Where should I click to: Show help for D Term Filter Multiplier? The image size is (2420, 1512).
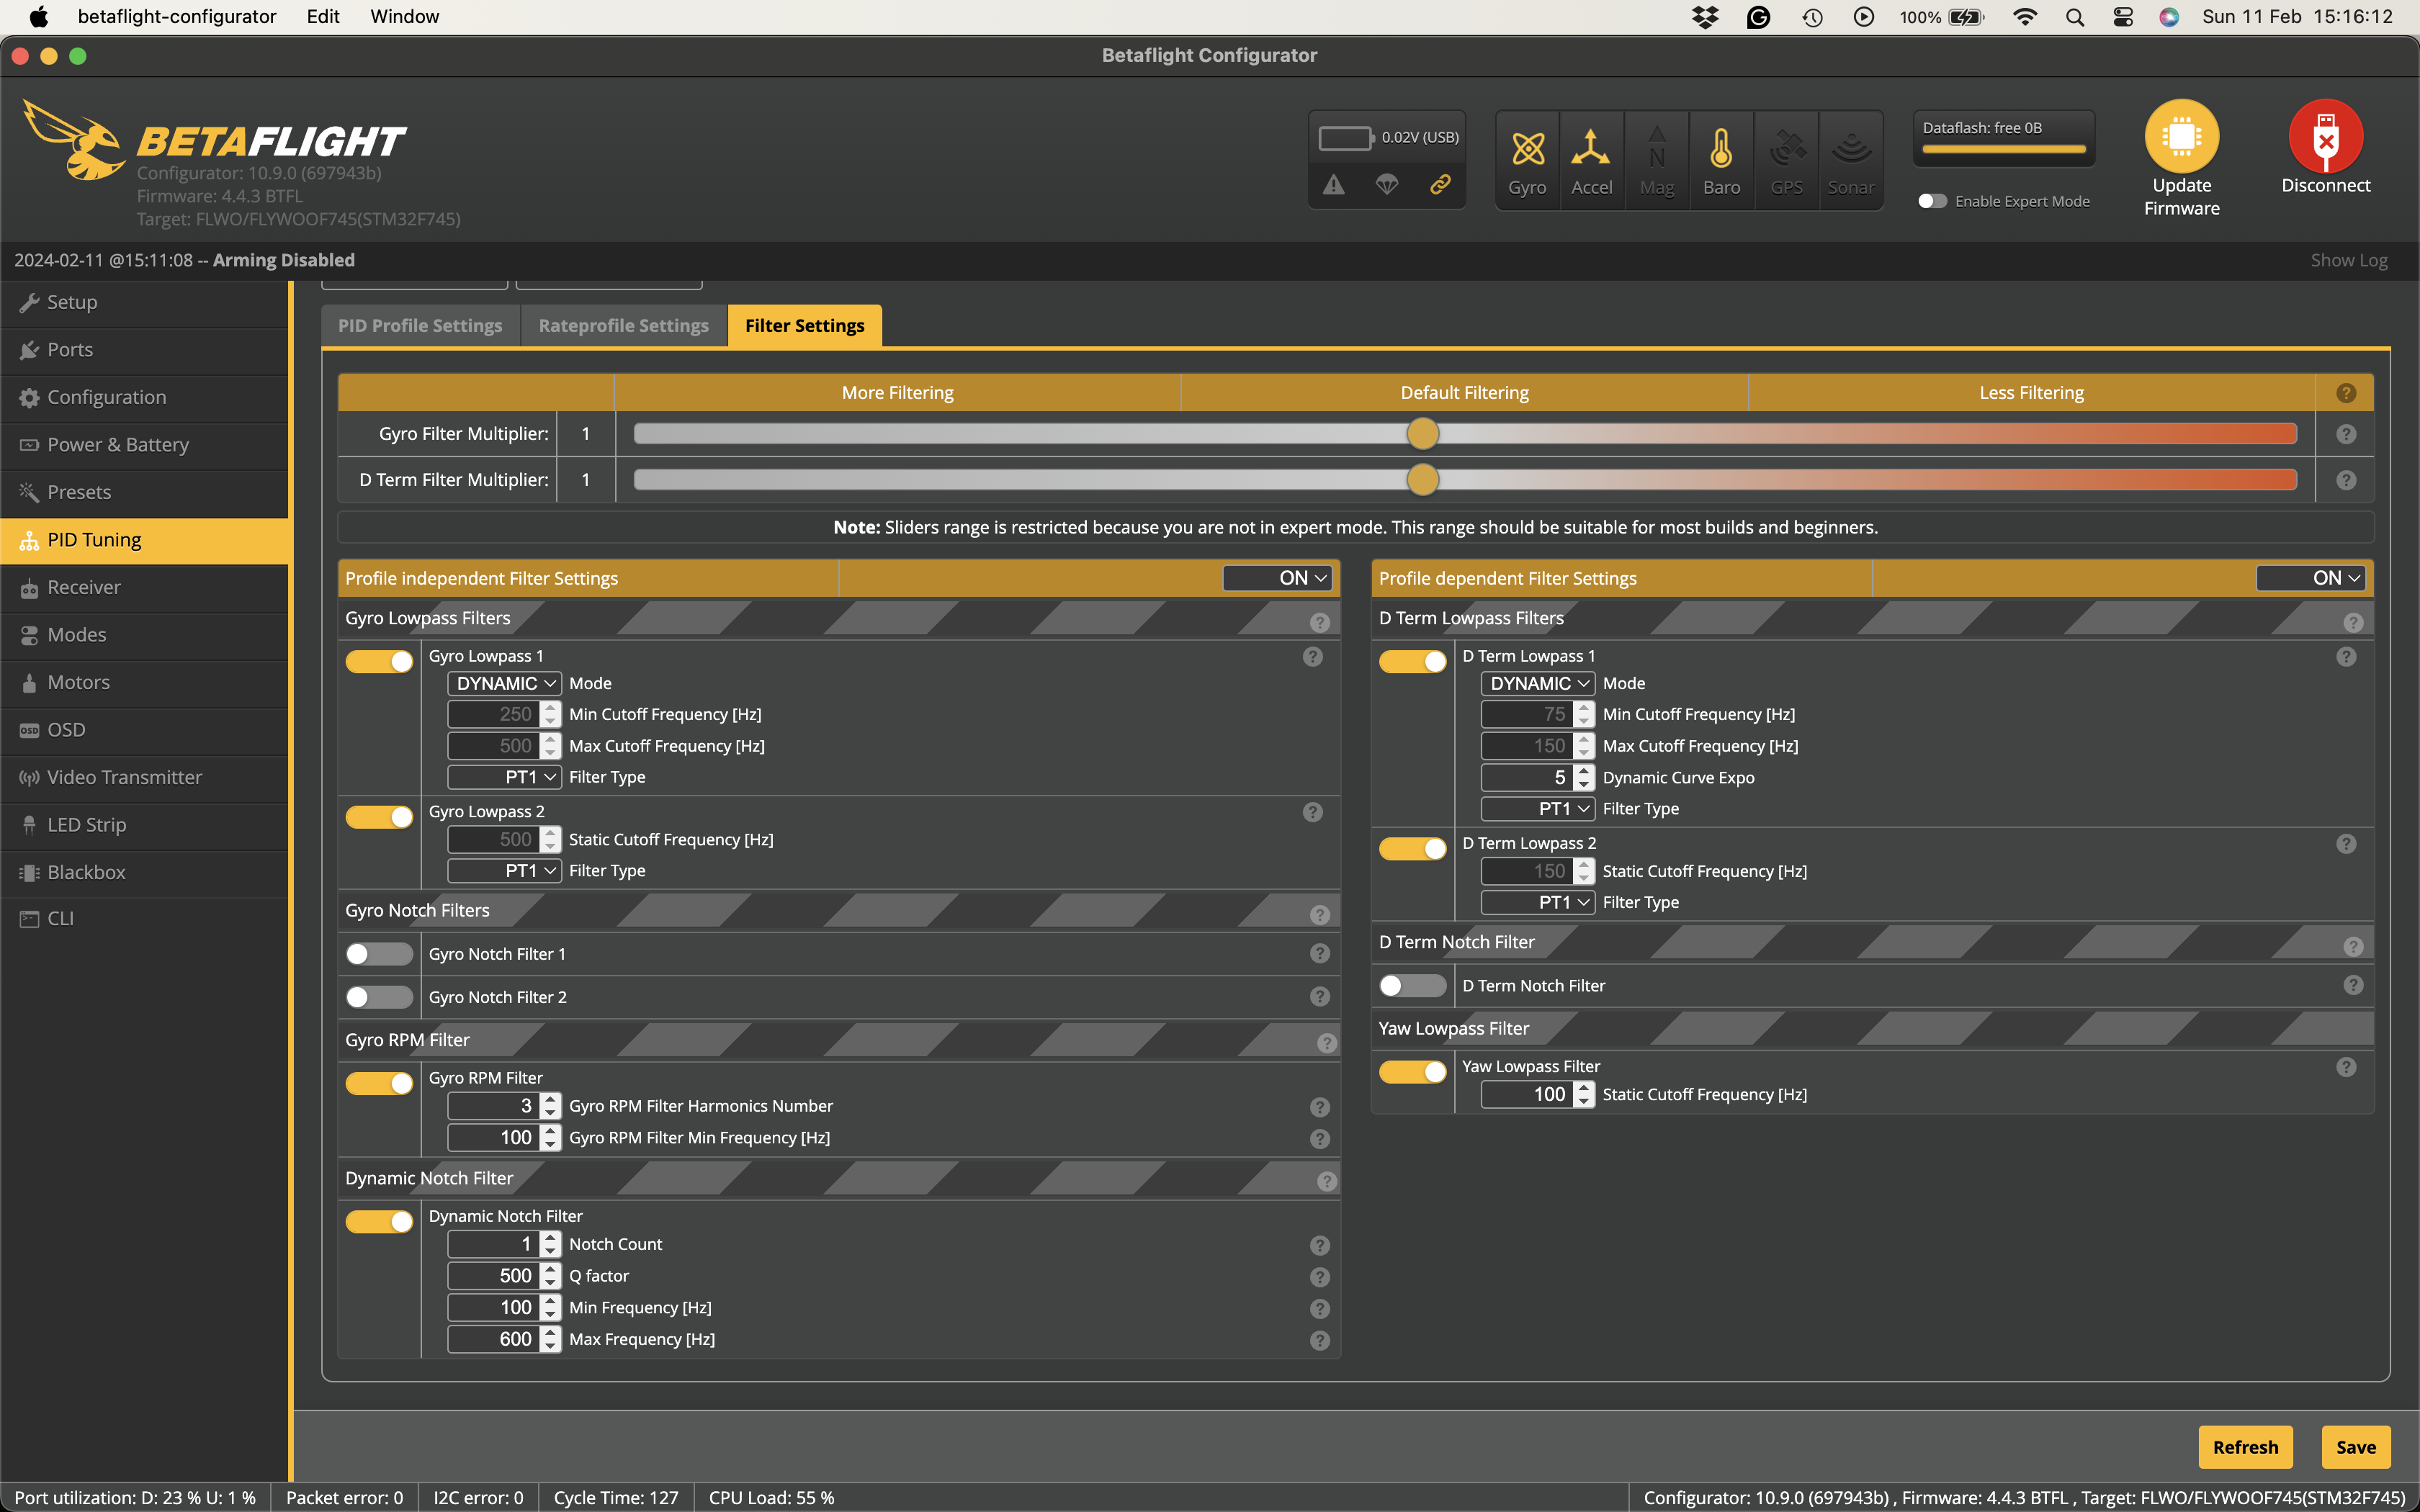coord(2346,480)
